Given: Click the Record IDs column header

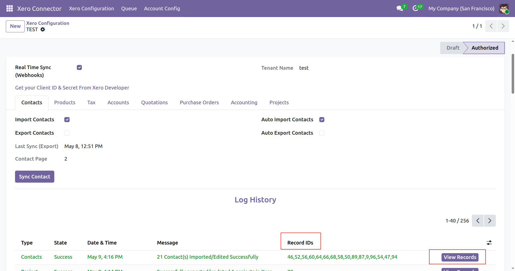Looking at the screenshot, I should [300, 243].
